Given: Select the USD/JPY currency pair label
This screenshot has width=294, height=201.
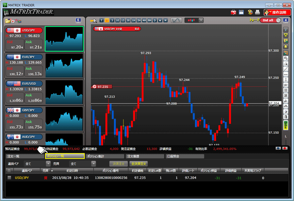Looking at the screenshot, I should [x=24, y=30].
